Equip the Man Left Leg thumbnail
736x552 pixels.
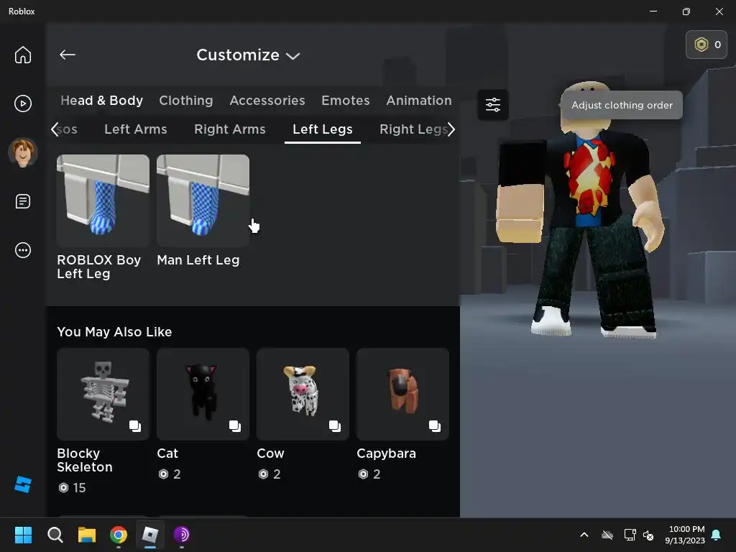(x=203, y=201)
